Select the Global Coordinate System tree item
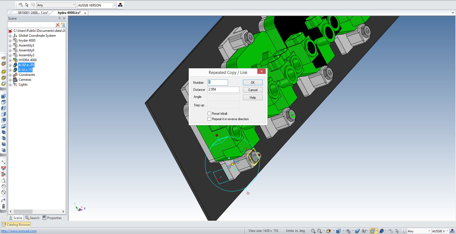The height and width of the screenshot is (234, 456). [37, 36]
